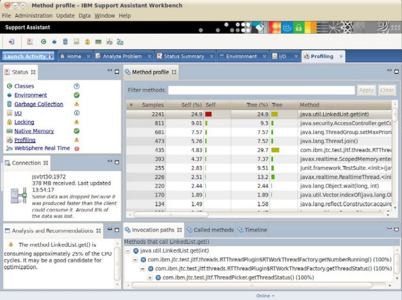Click the Native Memory toolbar icon

pos(98,42)
